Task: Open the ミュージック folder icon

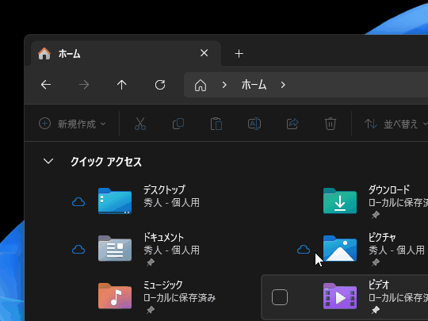Action: (115, 296)
